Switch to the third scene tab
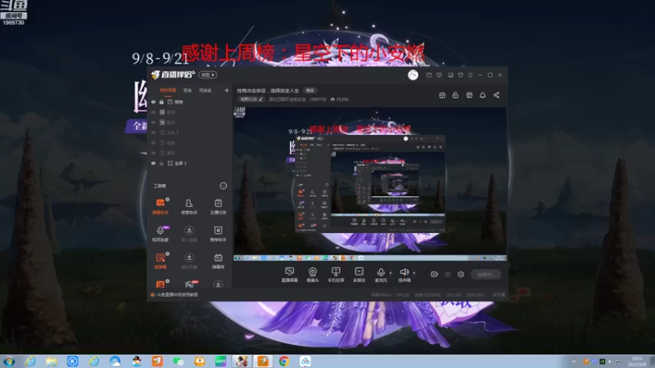The image size is (655, 368). [206, 90]
